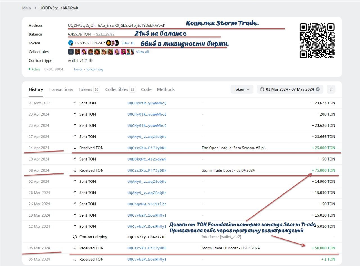Click the Sent arrow icon in the 01 May 2024 row

click(75, 103)
